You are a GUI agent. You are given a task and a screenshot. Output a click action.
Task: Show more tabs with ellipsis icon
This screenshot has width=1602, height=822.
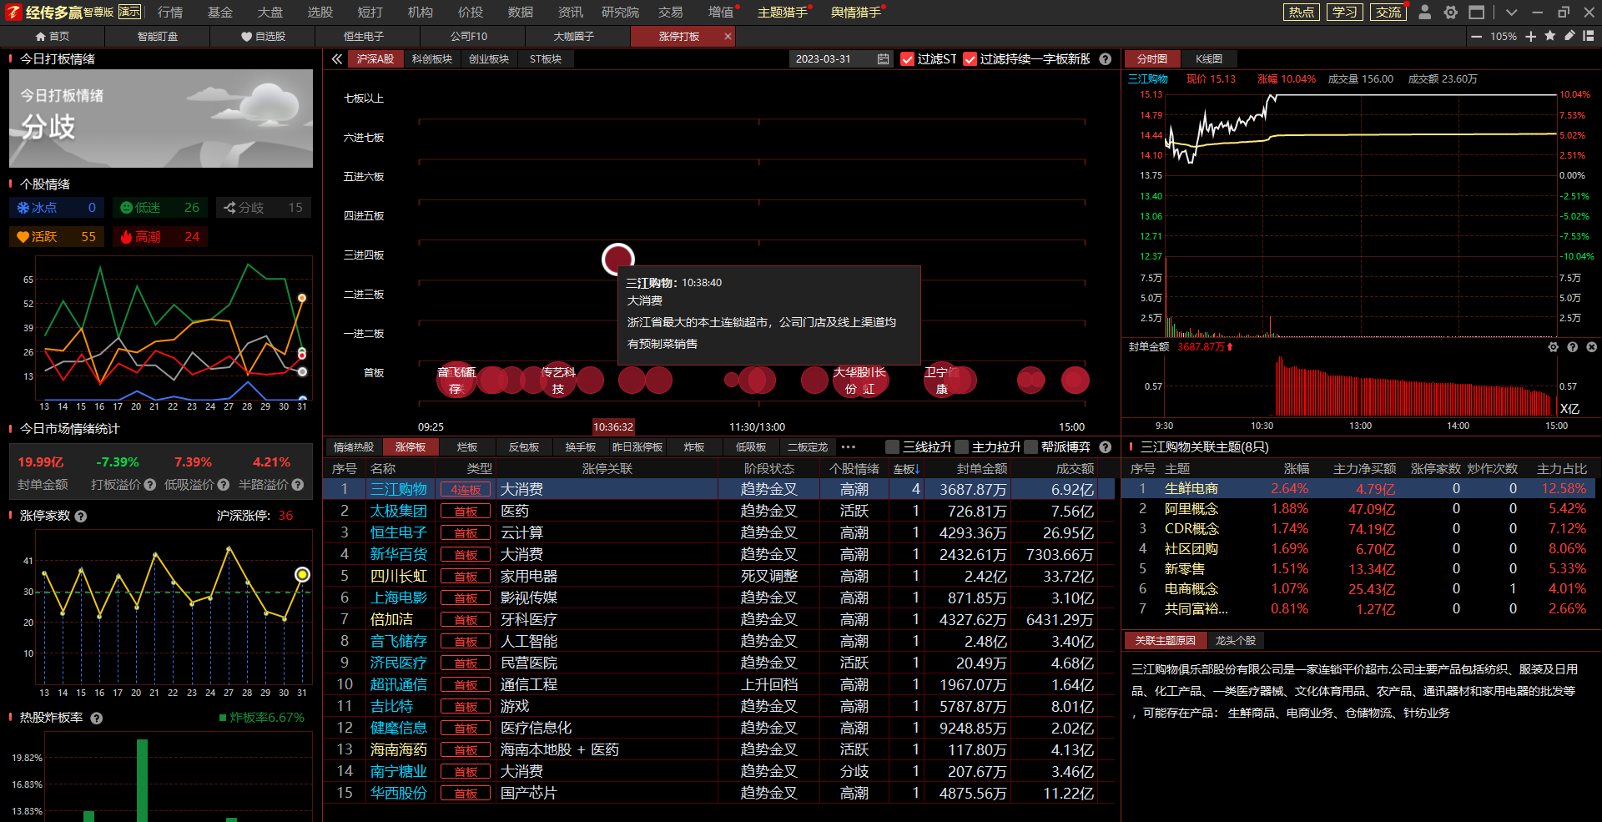[848, 446]
